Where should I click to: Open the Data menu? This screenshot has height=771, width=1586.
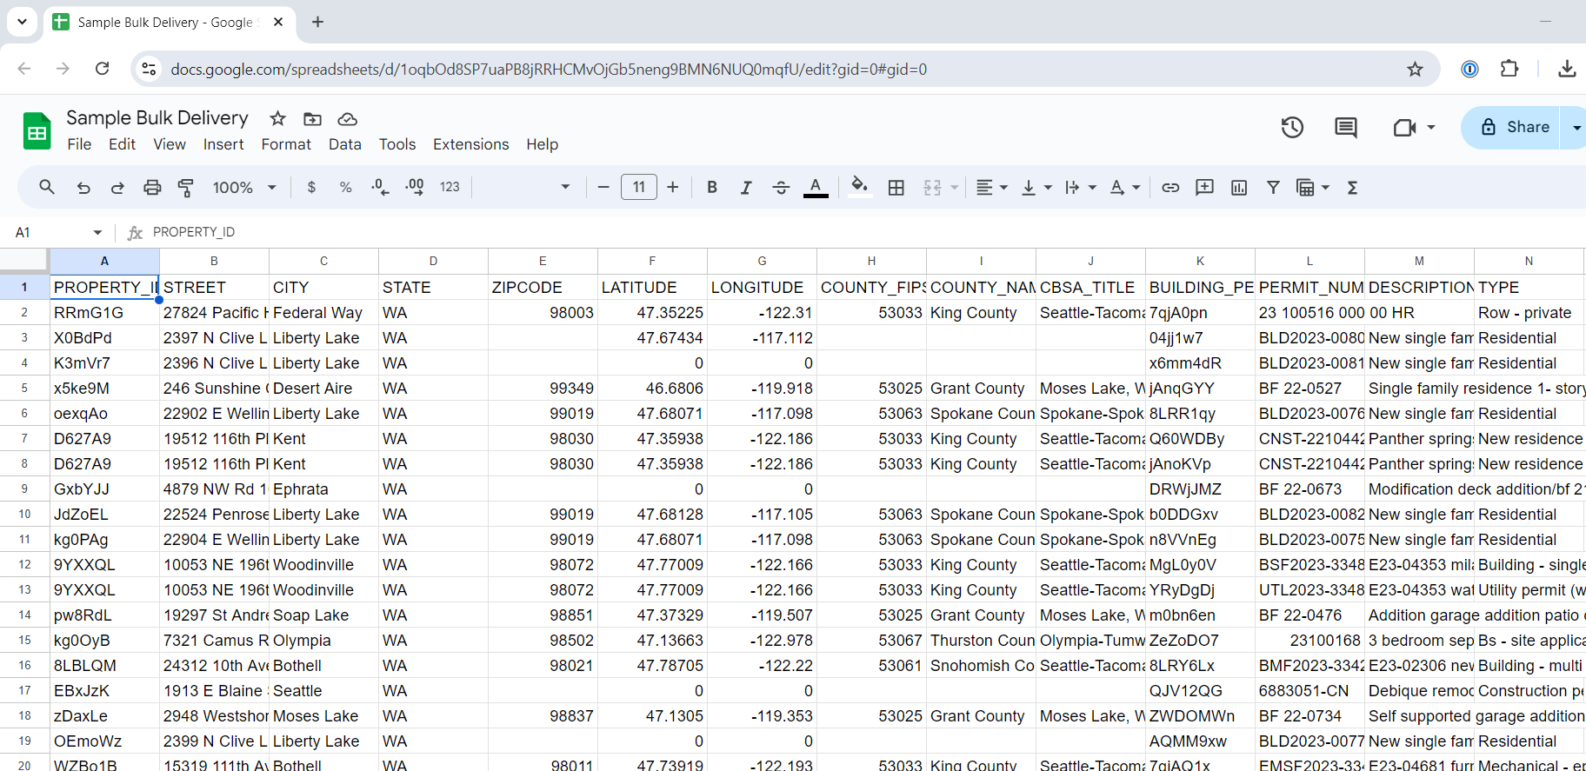(344, 144)
